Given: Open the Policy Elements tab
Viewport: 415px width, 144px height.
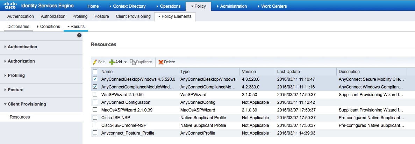Looking at the screenshot, I should tap(175, 16).
